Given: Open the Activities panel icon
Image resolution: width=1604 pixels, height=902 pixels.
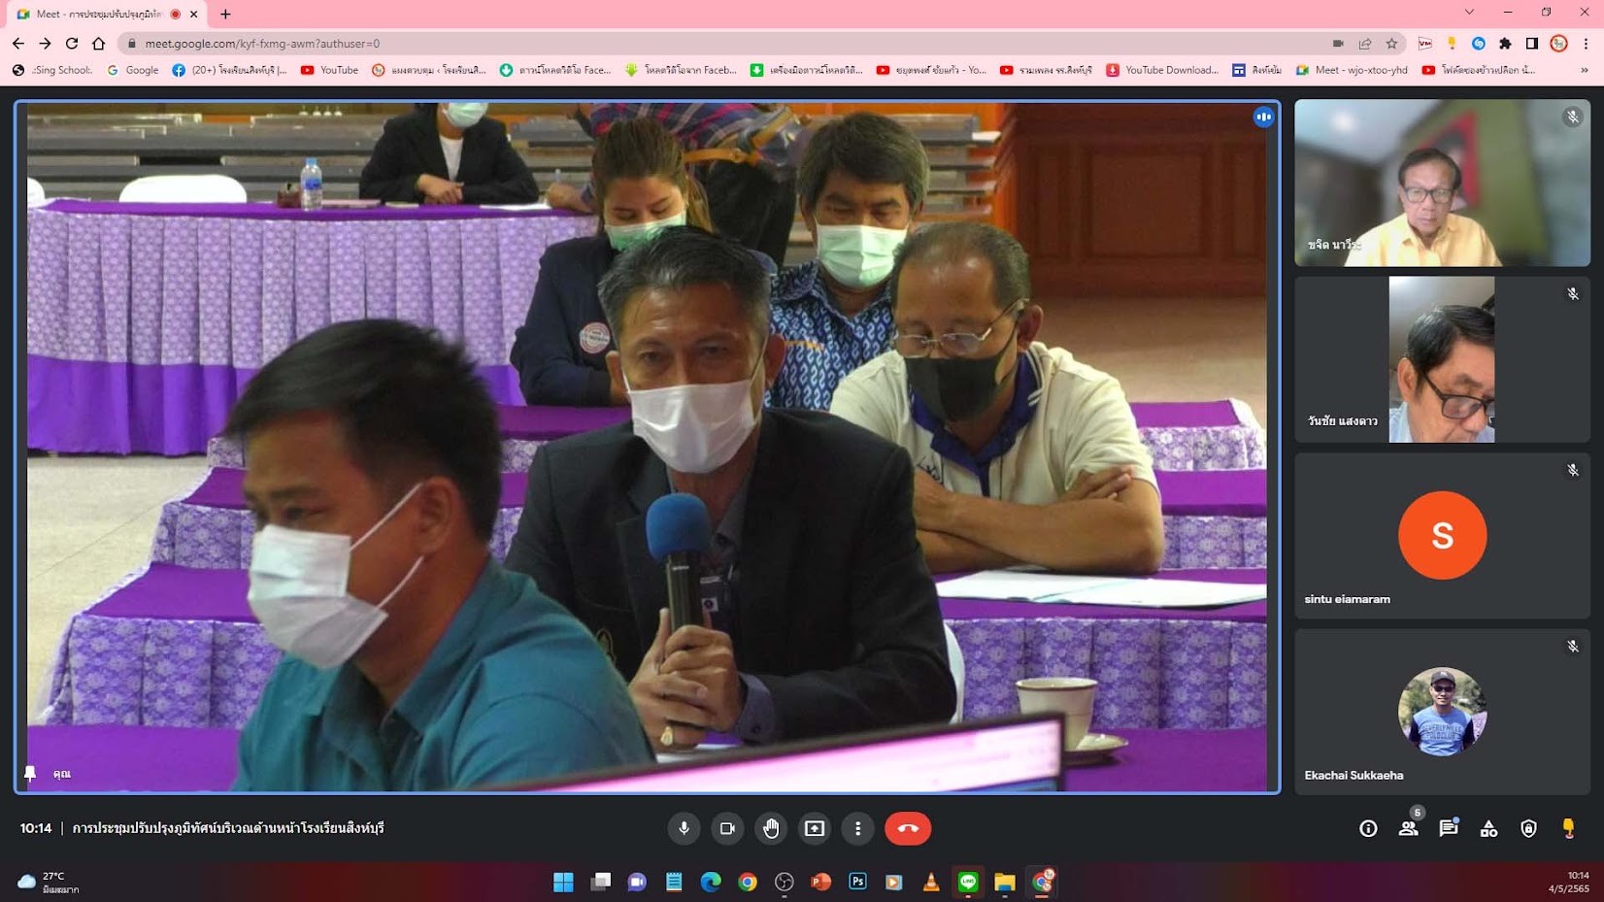Looking at the screenshot, I should click(1488, 828).
